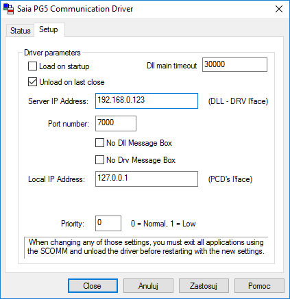Click the Port number input box
This screenshot has height=299, width=290.
tap(116, 123)
